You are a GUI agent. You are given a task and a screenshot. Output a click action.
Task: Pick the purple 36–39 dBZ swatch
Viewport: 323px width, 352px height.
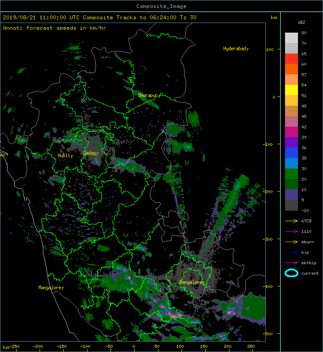pos(291,142)
